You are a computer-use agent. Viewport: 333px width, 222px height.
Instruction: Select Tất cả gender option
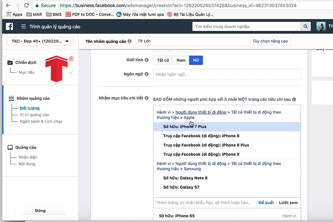coord(163,60)
